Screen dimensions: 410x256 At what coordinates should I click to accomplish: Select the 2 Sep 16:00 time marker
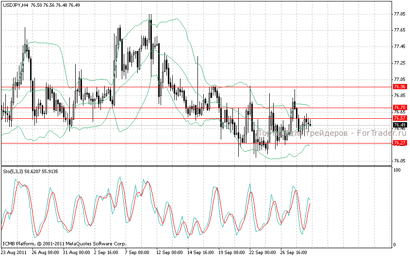107,252
